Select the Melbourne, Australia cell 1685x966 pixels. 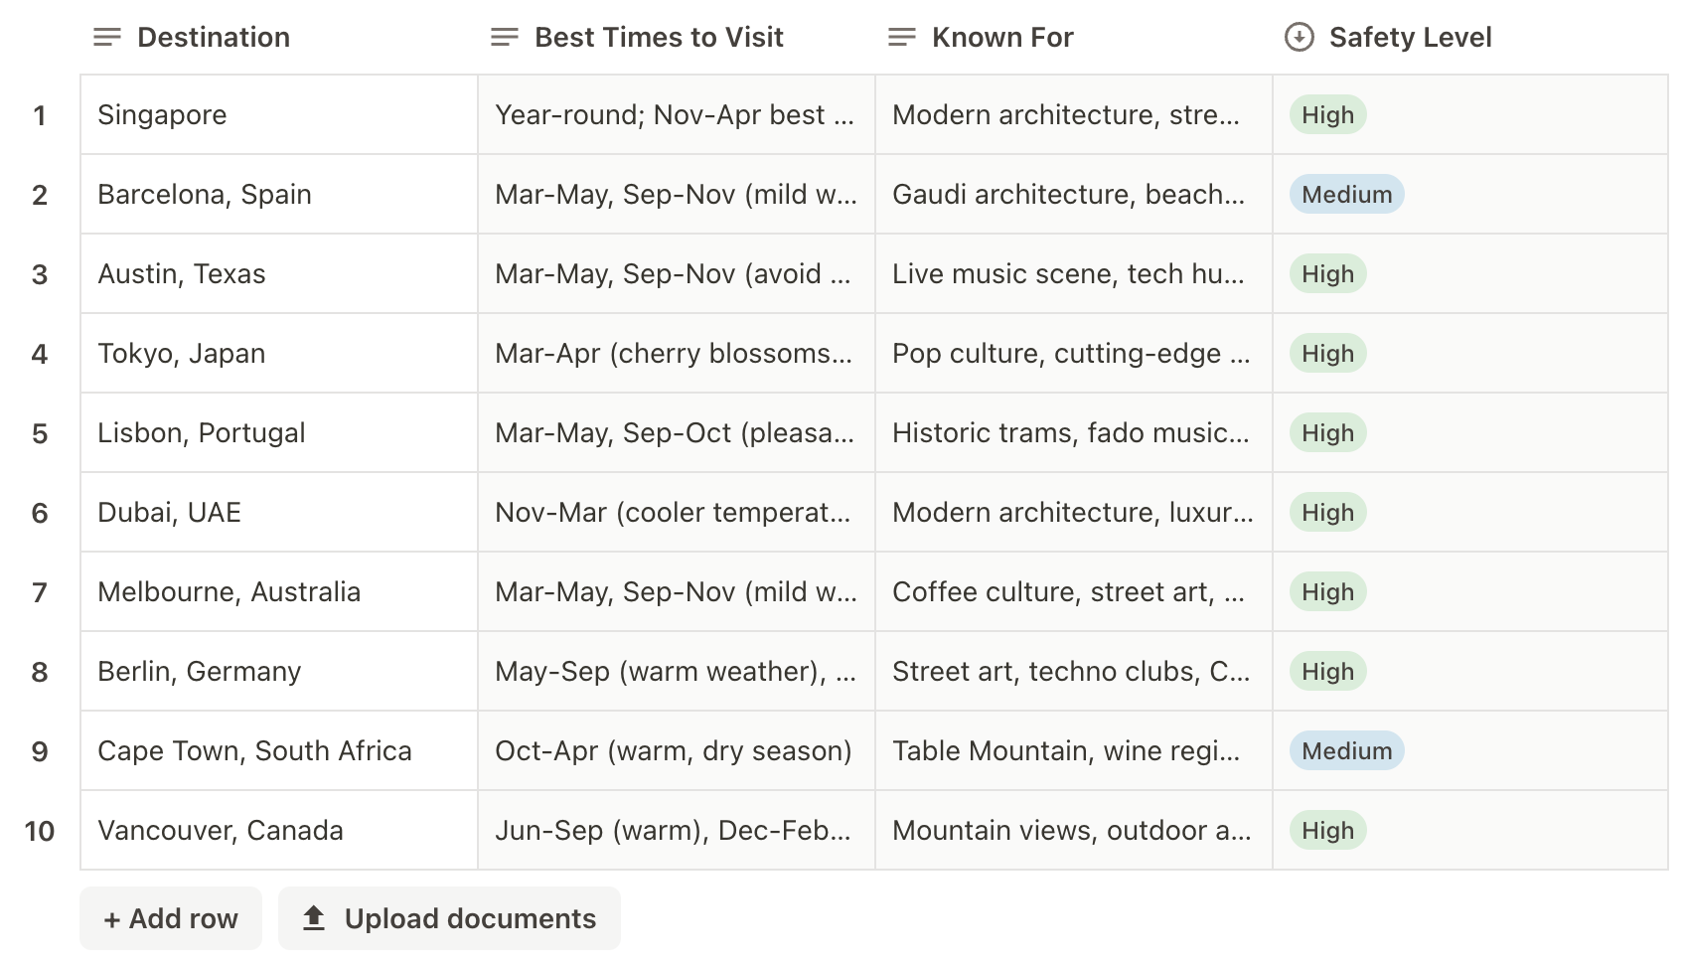click(x=279, y=592)
